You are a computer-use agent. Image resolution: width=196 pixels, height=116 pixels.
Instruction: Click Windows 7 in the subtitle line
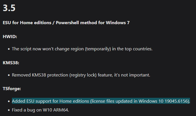pos(118,23)
